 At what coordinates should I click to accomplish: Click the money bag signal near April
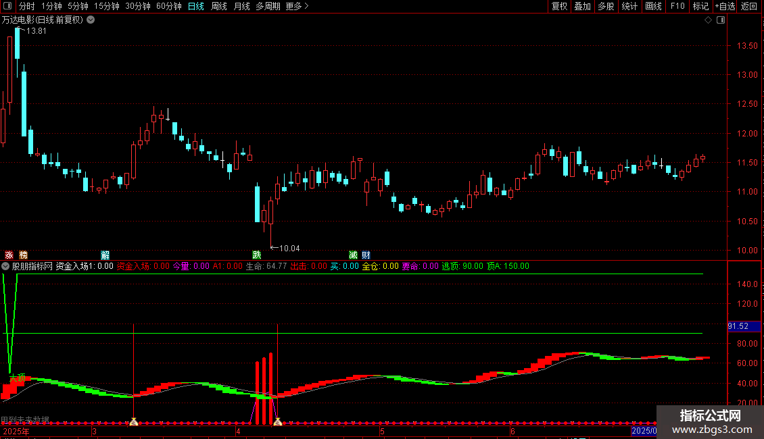[278, 421]
